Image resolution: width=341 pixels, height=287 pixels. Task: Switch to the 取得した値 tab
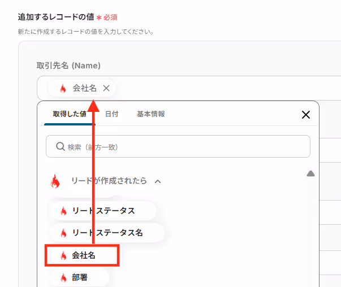70,114
